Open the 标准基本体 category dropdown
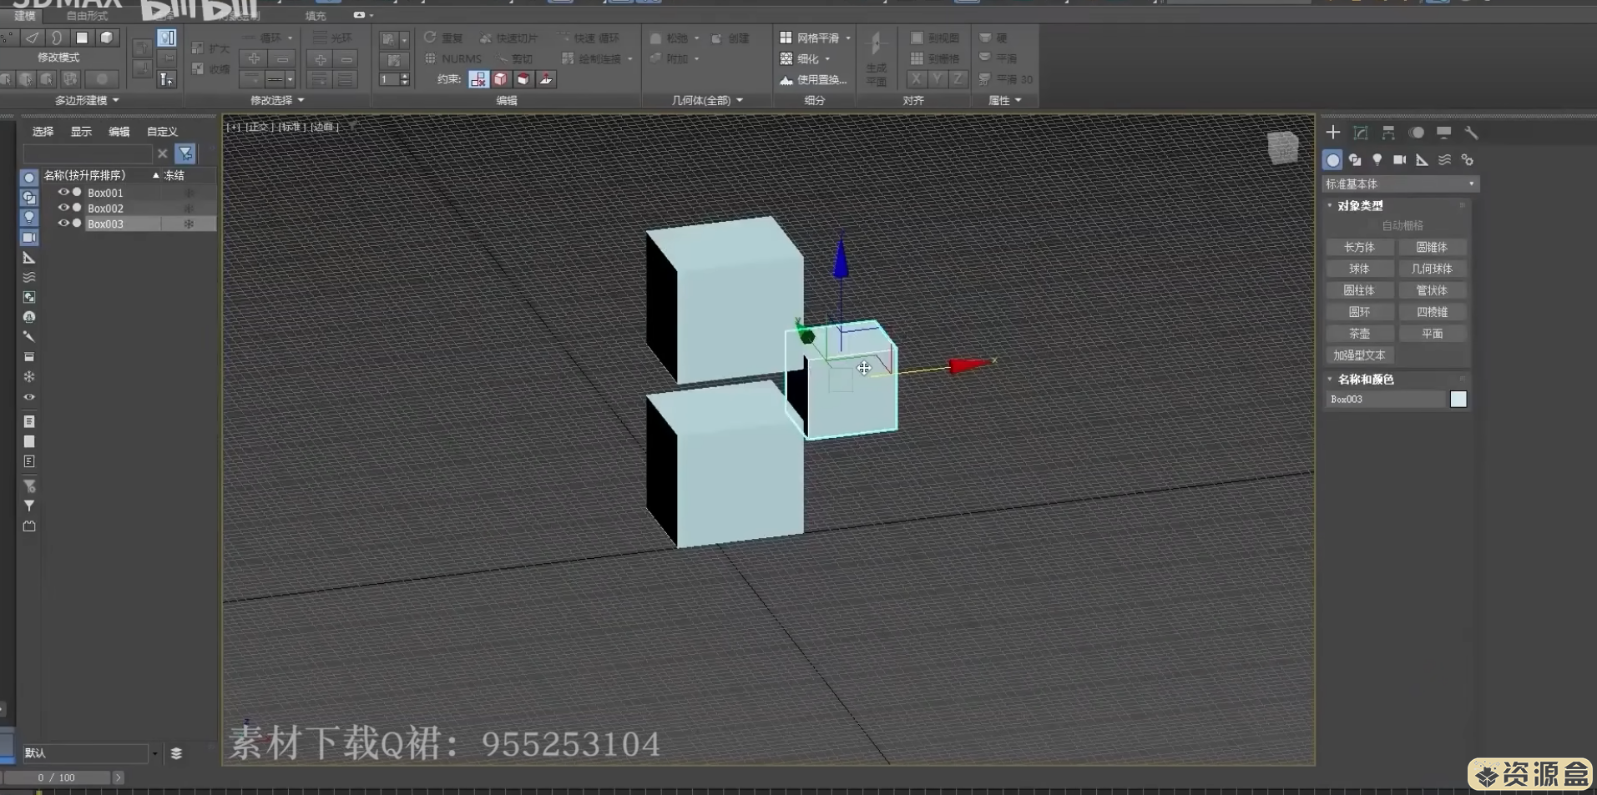 1401,184
